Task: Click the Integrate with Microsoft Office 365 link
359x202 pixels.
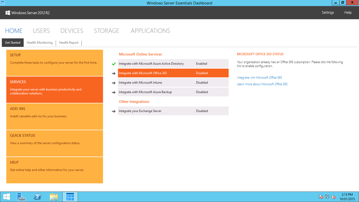Action: coord(259,78)
